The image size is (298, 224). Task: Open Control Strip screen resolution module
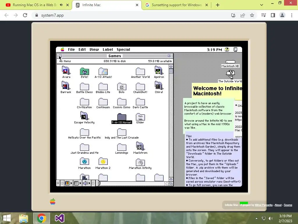pyautogui.click(x=77, y=183)
